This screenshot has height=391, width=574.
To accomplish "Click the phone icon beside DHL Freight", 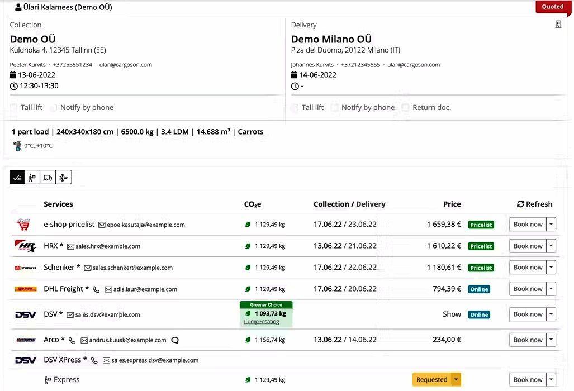I will click(96, 289).
